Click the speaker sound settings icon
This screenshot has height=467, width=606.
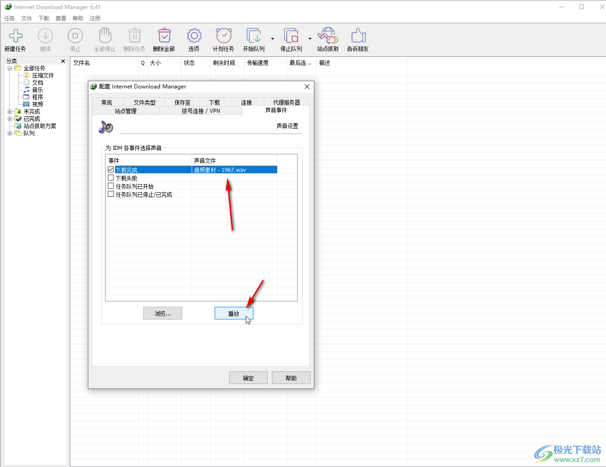point(106,127)
